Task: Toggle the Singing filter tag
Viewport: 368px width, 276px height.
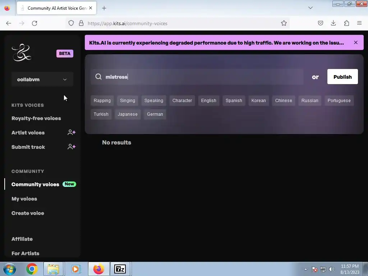Action: tap(128, 101)
